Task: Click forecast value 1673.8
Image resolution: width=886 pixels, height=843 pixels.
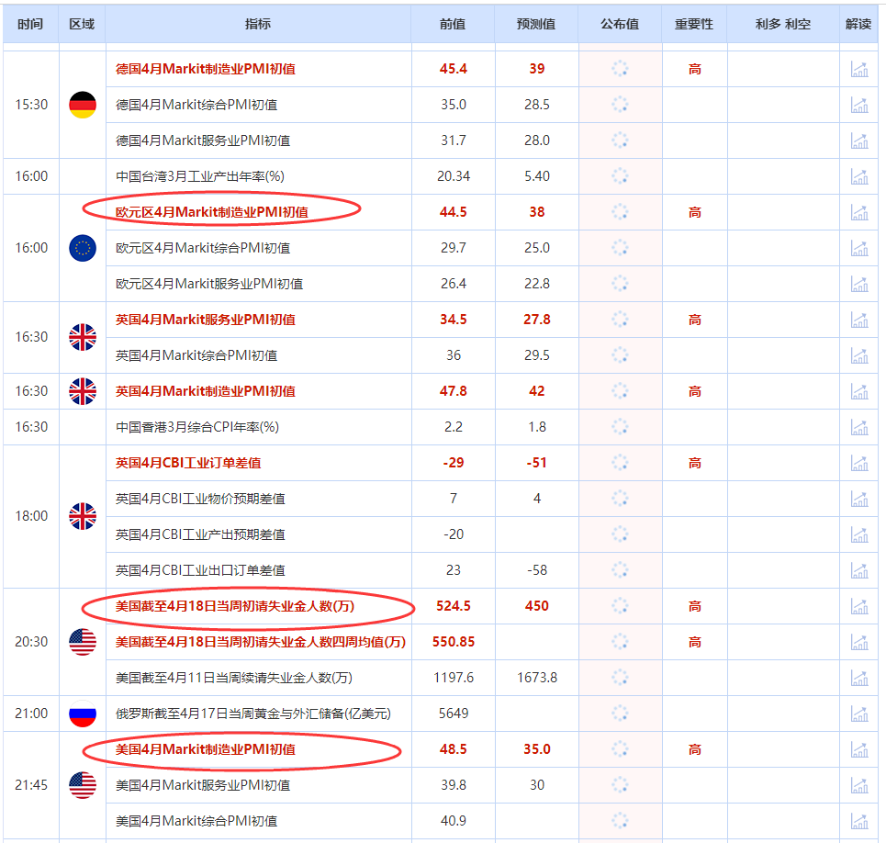Action: tap(537, 678)
